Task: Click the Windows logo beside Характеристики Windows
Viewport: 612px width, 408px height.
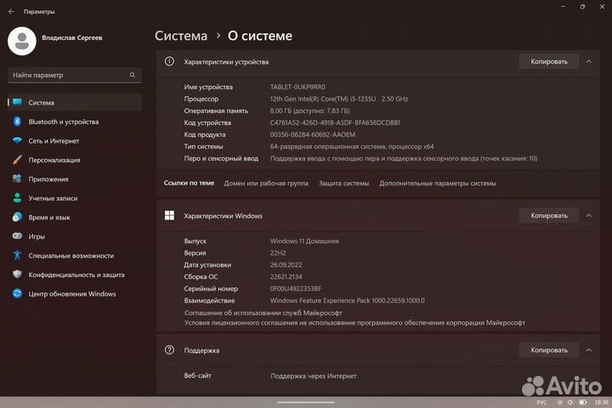Action: [169, 216]
